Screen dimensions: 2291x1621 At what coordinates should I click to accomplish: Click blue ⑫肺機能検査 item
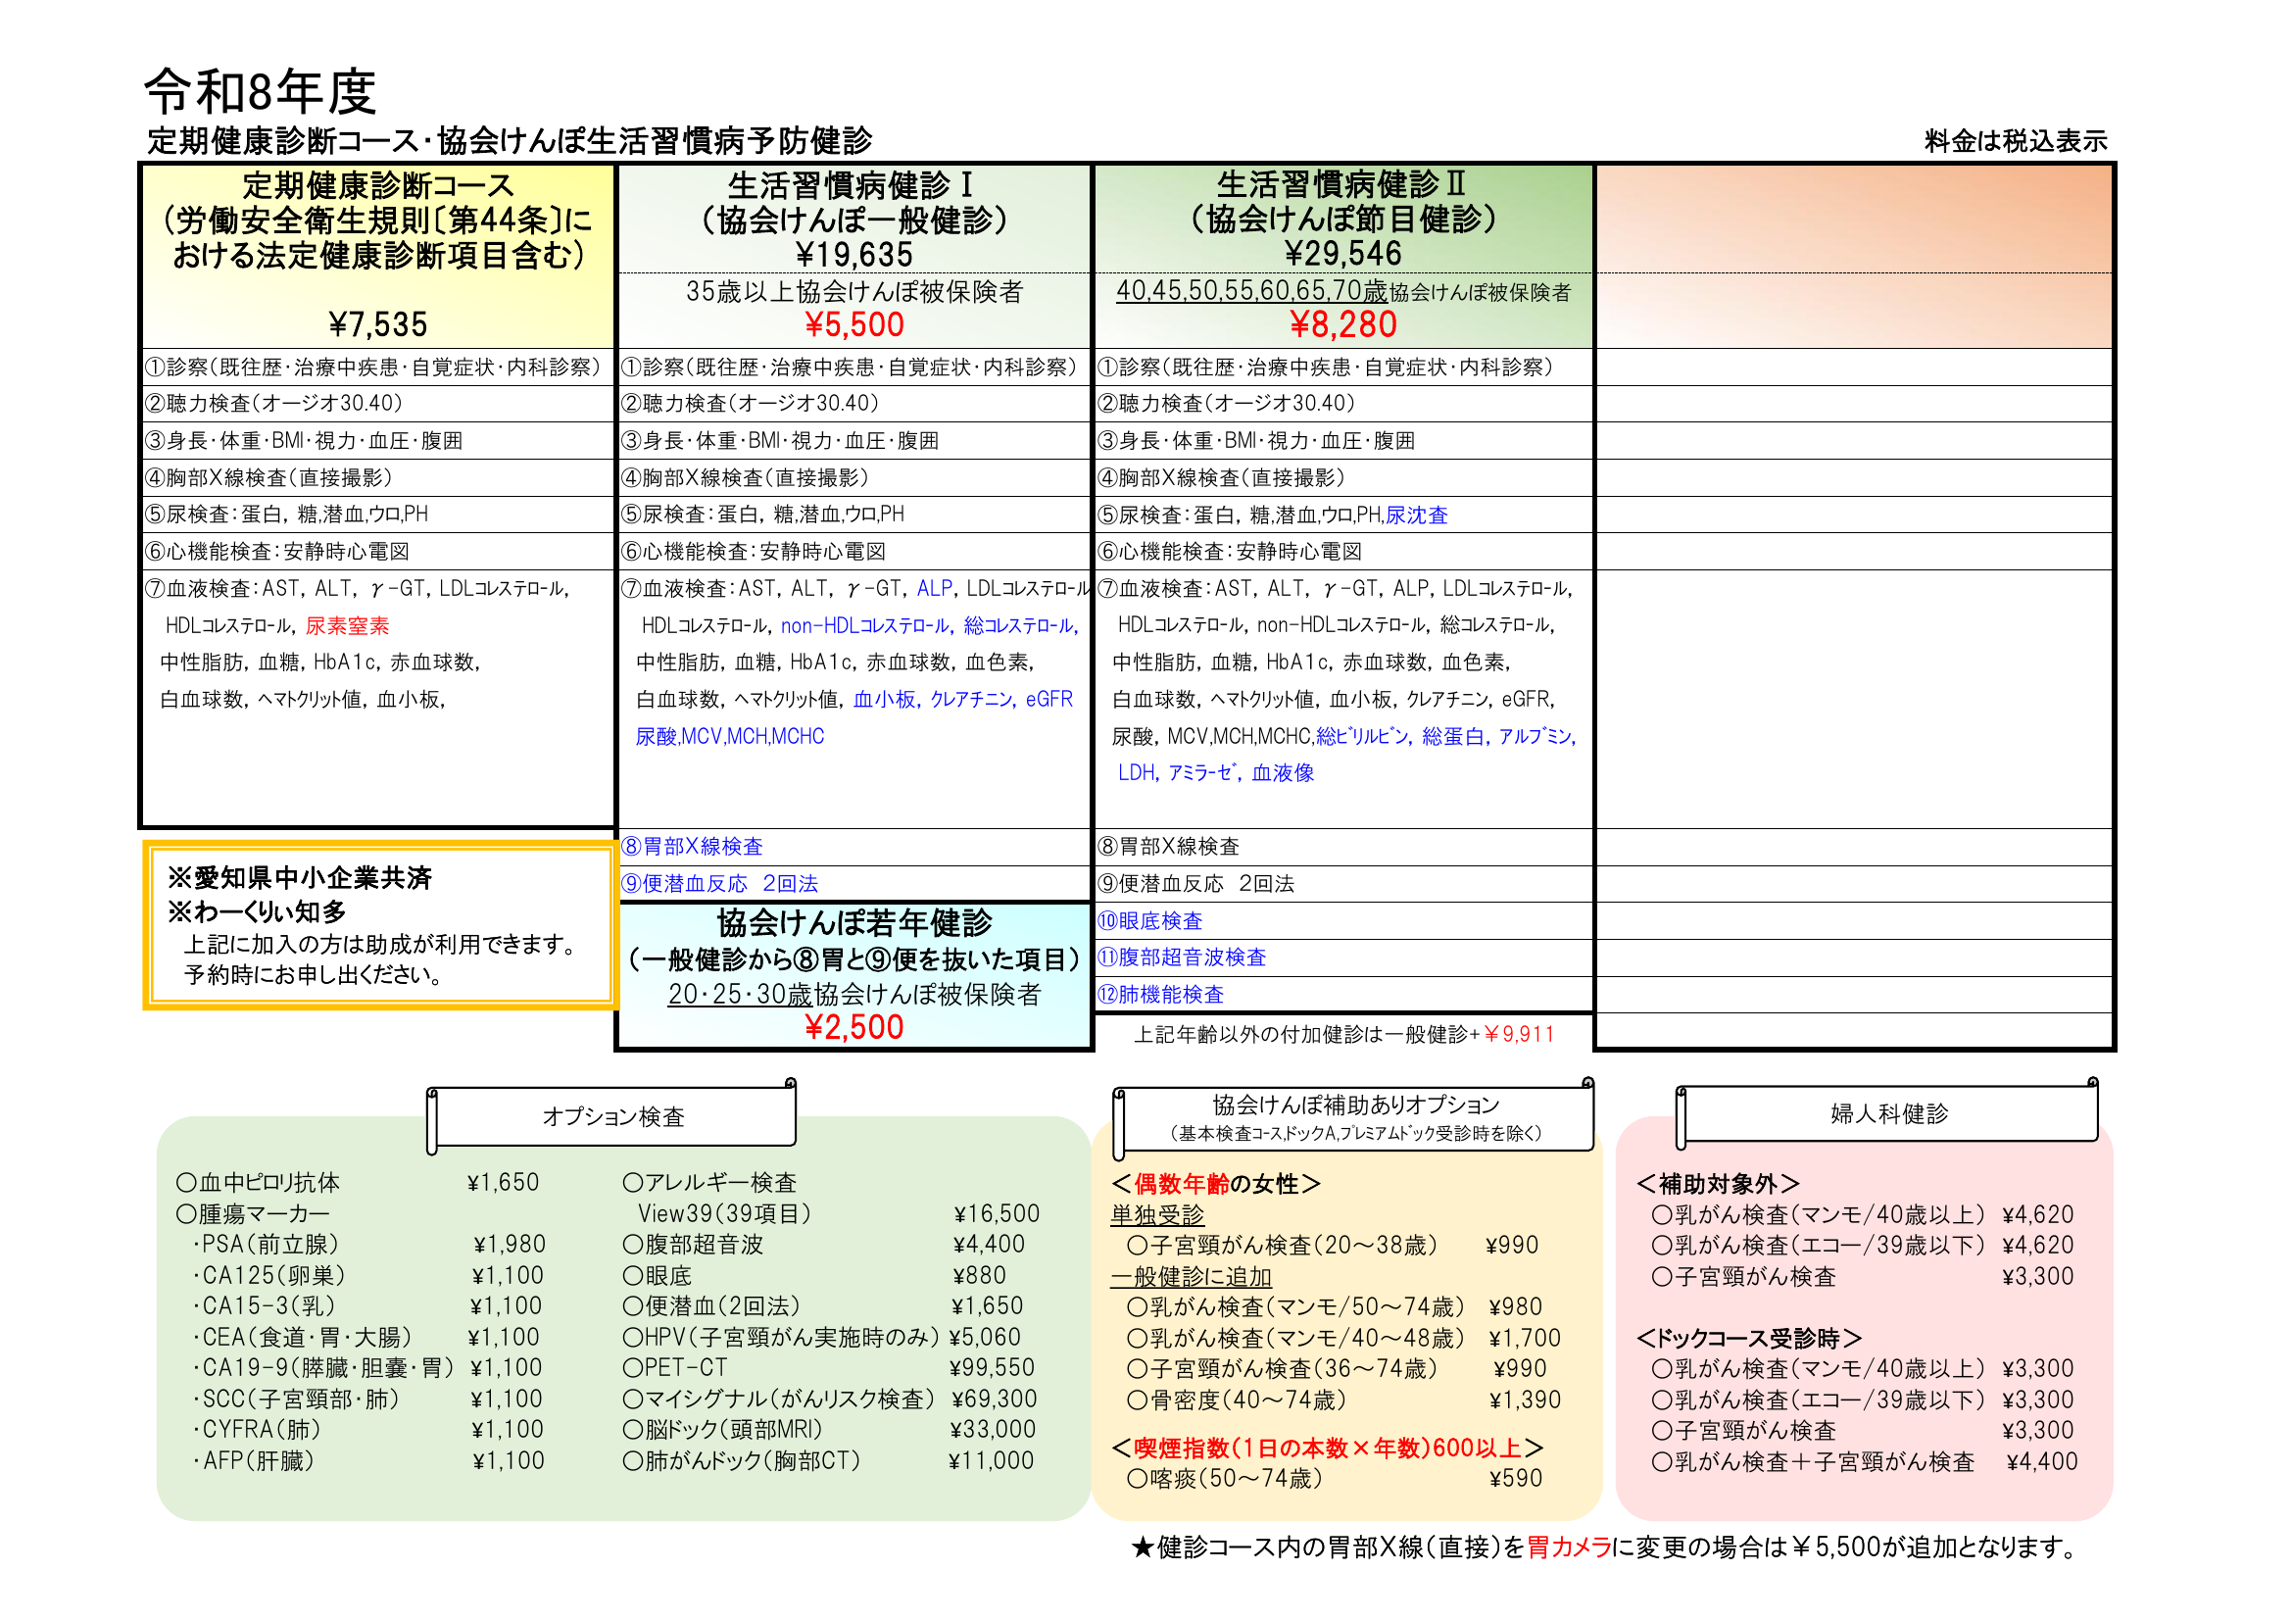(1160, 994)
